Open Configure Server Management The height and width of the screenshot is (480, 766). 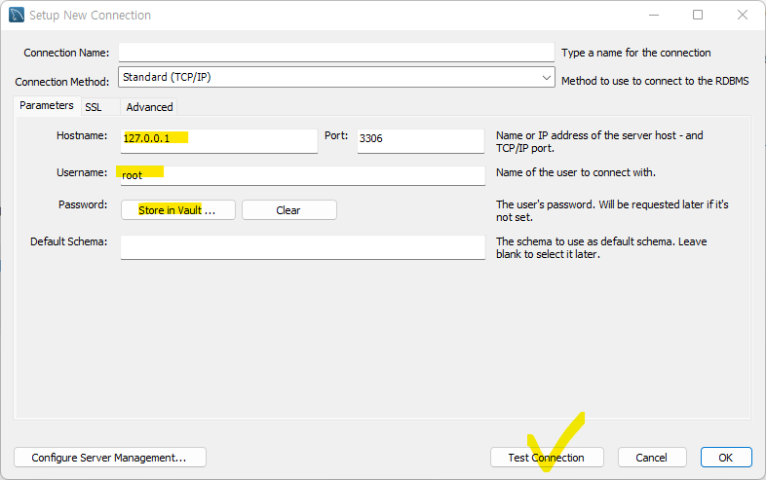[x=110, y=458]
